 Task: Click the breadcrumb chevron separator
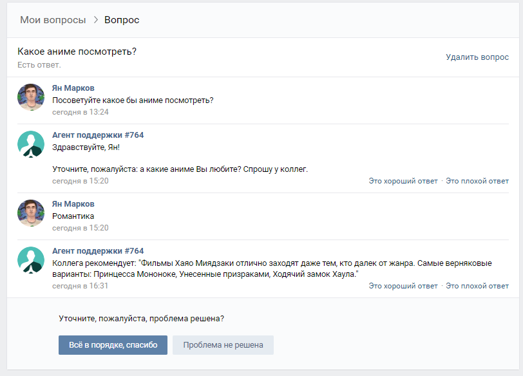pos(96,20)
